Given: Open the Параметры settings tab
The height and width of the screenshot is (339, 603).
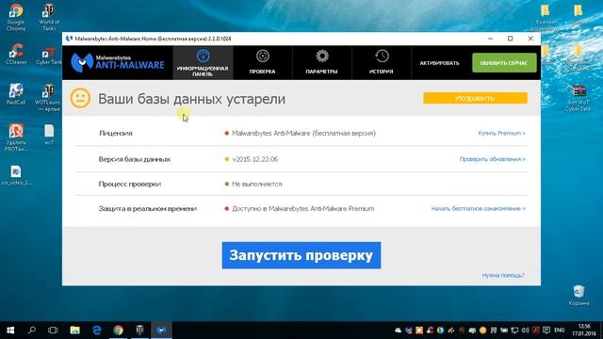Looking at the screenshot, I should coord(322,63).
